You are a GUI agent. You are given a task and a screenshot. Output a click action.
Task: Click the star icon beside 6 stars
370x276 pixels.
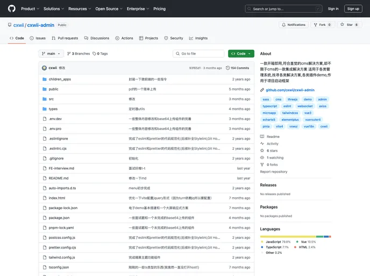pyautogui.click(x=262, y=150)
